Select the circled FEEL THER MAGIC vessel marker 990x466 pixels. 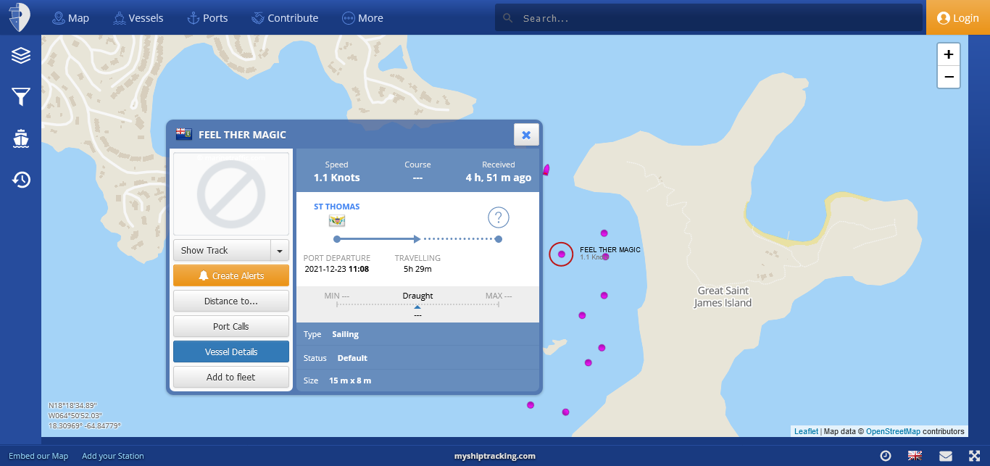click(x=561, y=254)
